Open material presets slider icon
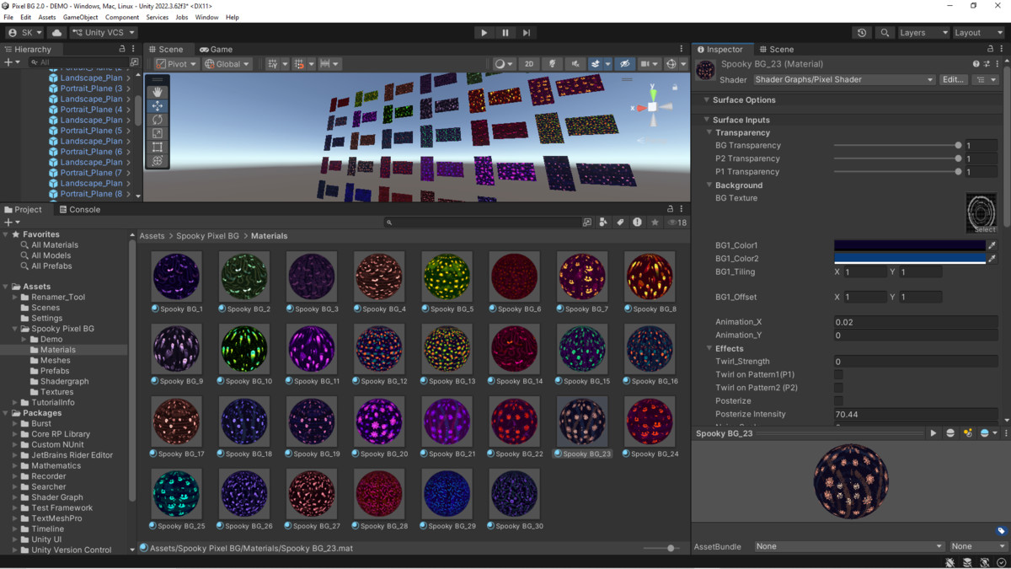Image resolution: width=1011 pixels, height=569 pixels. coord(987,64)
